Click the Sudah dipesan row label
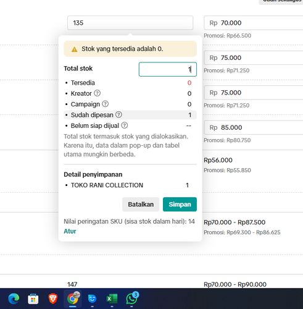This screenshot has height=309, width=303. (x=92, y=115)
